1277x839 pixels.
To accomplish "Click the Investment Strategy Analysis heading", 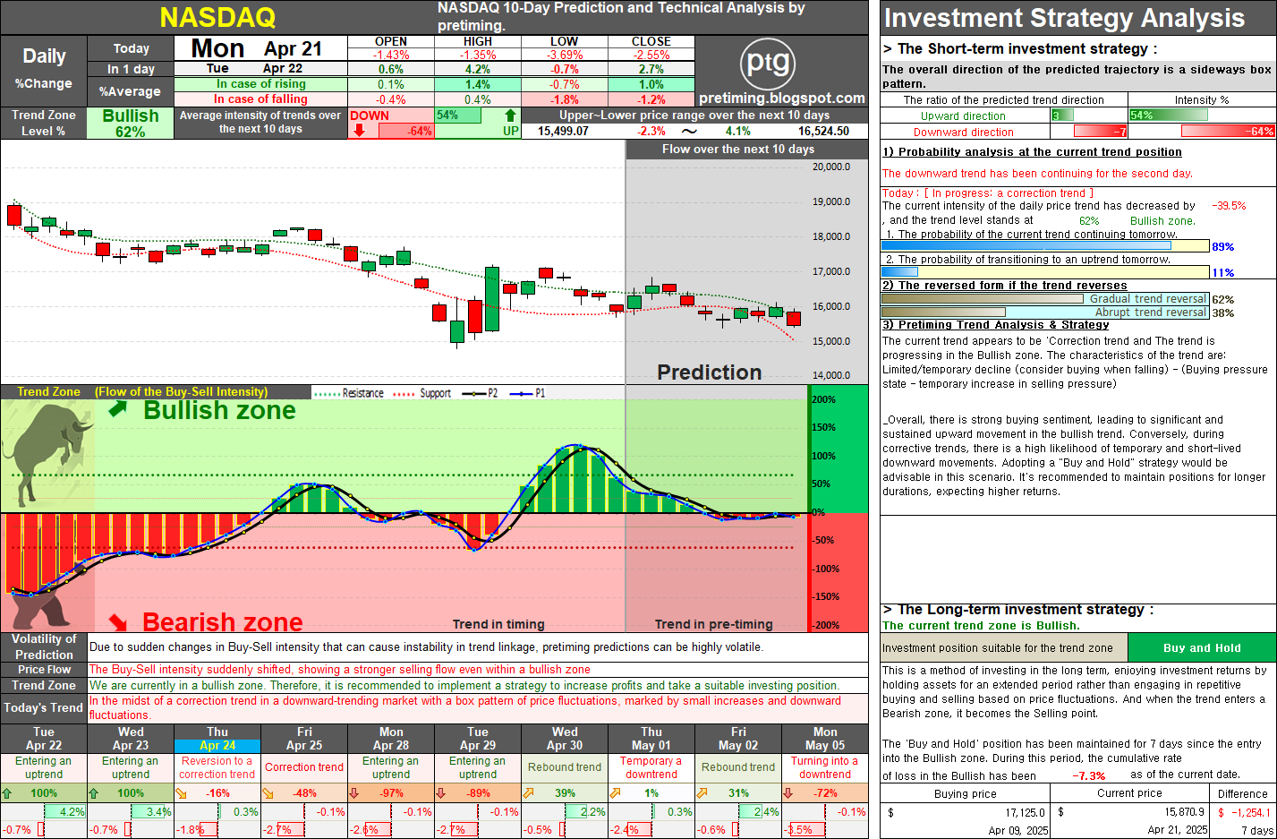I will tap(1064, 18).
